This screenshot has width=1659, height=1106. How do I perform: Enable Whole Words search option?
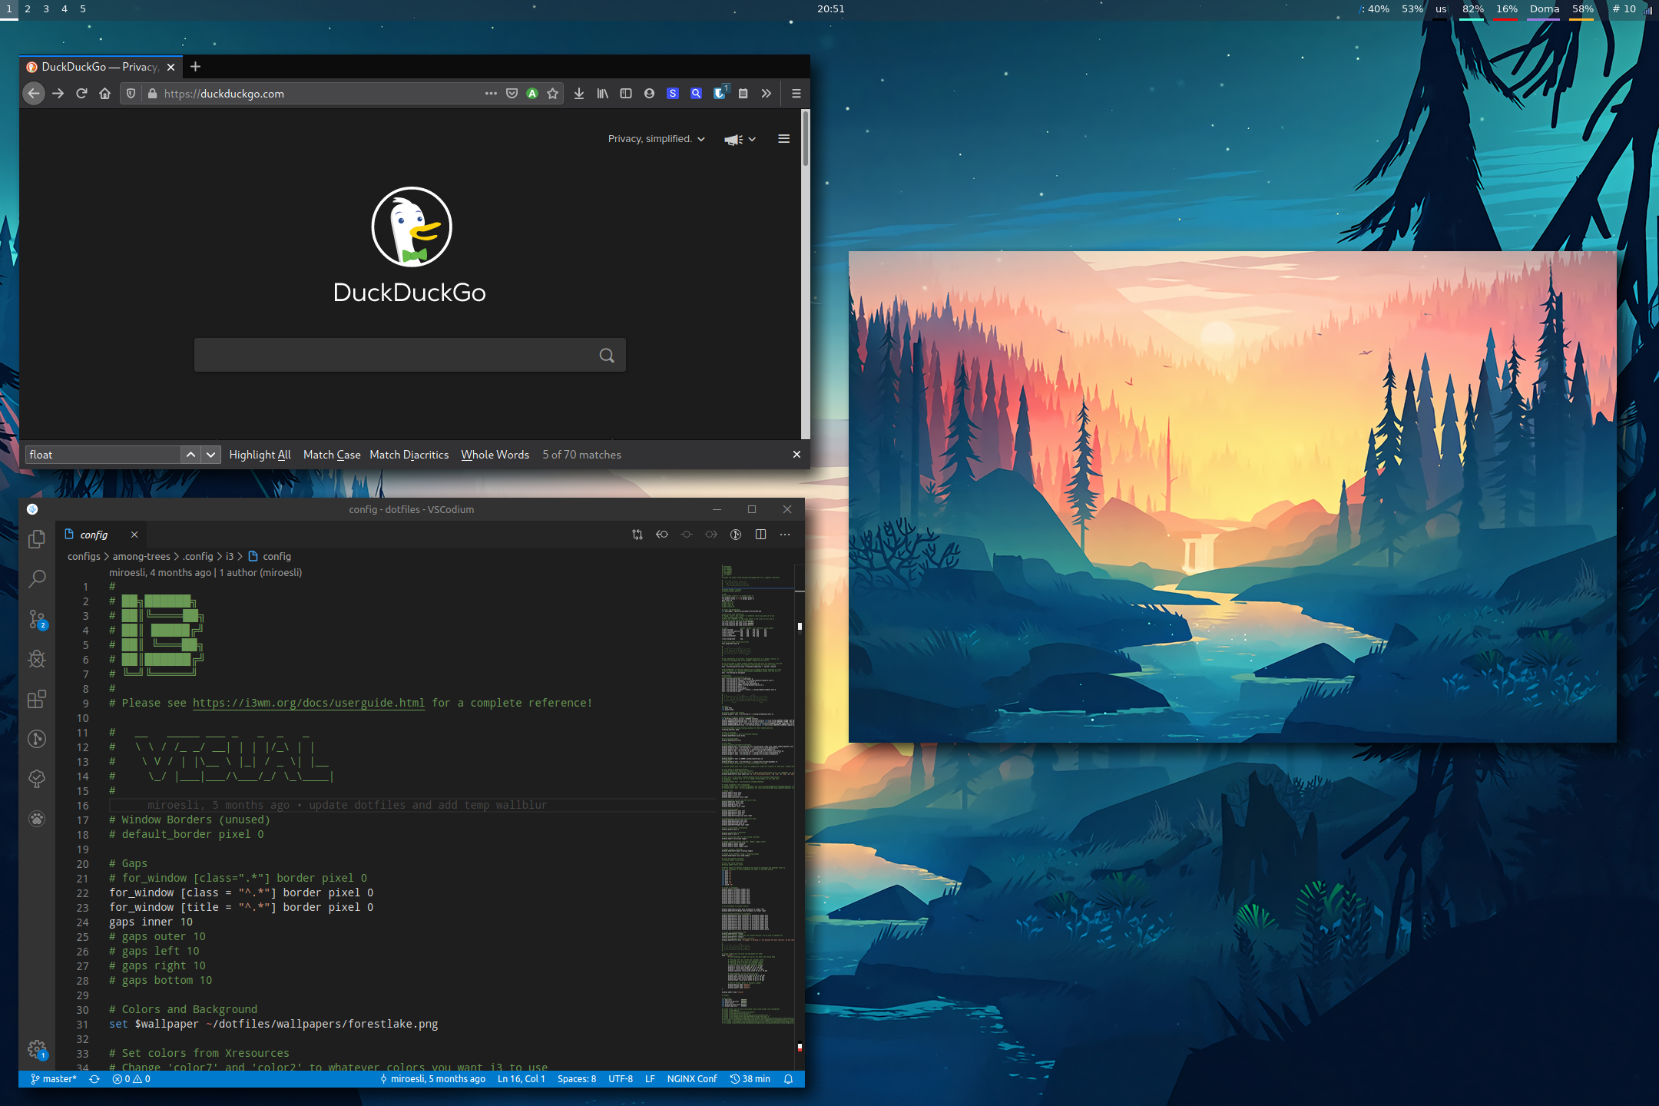(x=495, y=455)
